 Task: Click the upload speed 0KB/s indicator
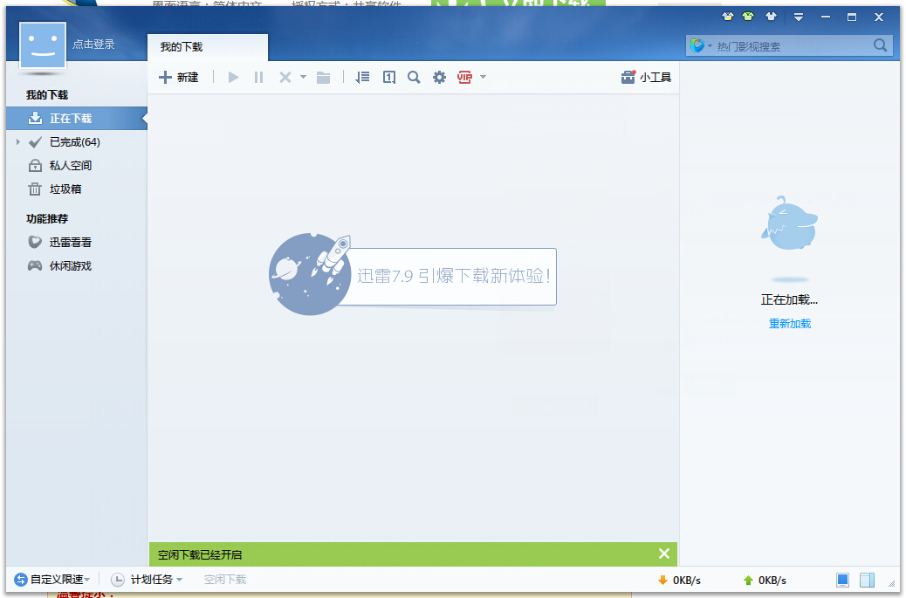[765, 581]
